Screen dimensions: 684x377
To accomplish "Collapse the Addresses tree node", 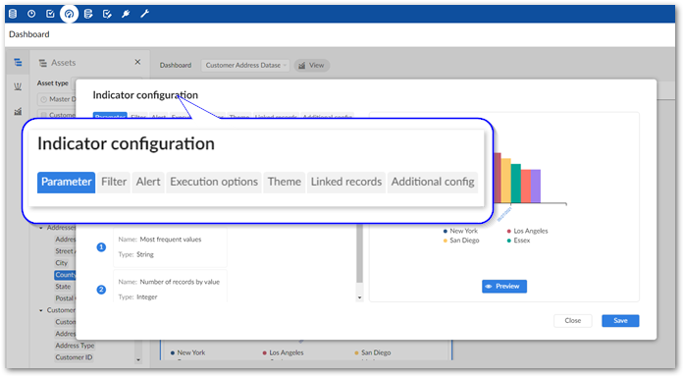I will pyautogui.click(x=41, y=228).
